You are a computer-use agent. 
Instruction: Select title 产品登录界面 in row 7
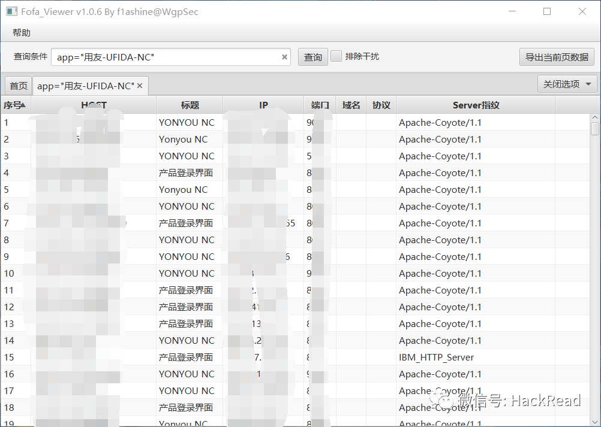pyautogui.click(x=186, y=223)
